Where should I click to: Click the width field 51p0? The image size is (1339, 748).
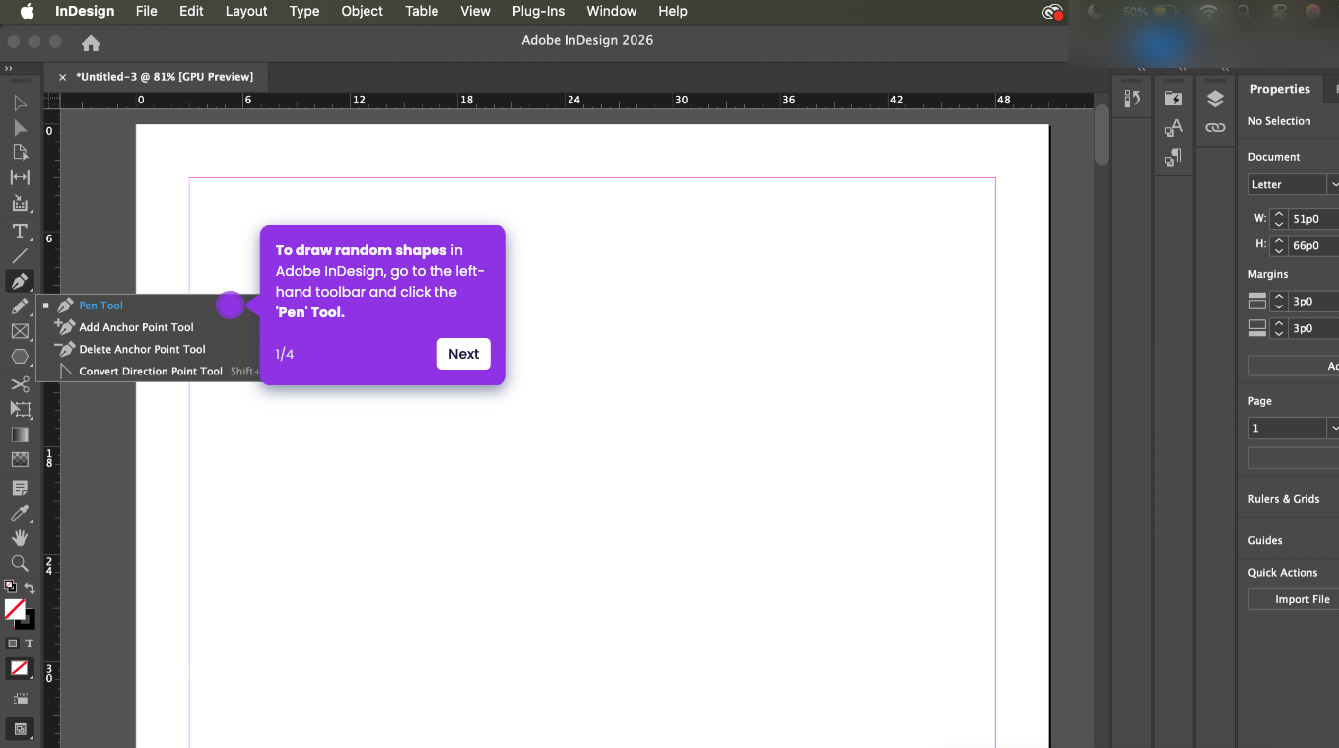pyautogui.click(x=1313, y=219)
